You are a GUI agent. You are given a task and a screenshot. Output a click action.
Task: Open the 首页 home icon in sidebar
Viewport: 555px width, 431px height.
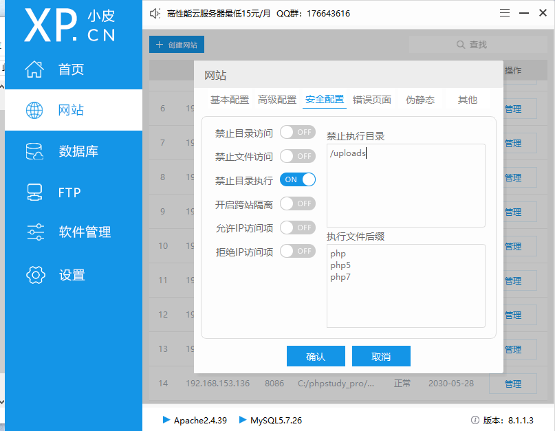34,69
